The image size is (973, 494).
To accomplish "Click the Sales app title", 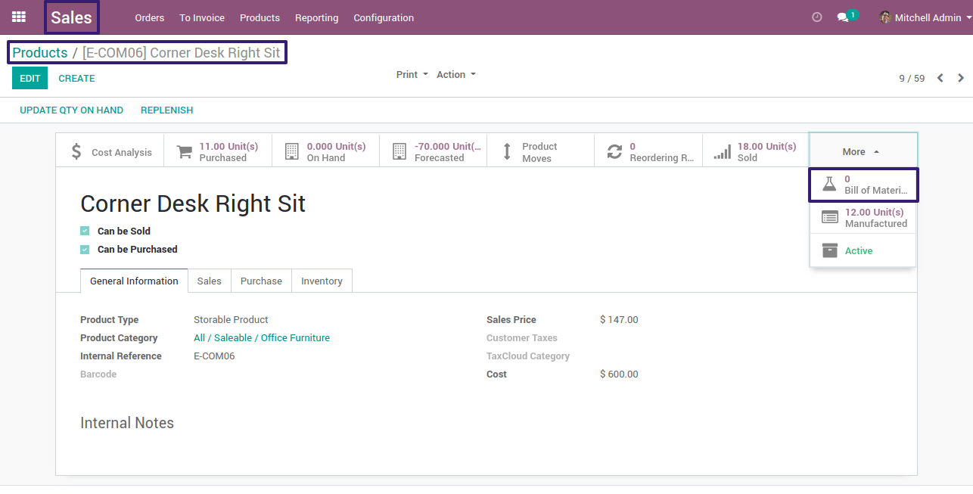I will [72, 17].
